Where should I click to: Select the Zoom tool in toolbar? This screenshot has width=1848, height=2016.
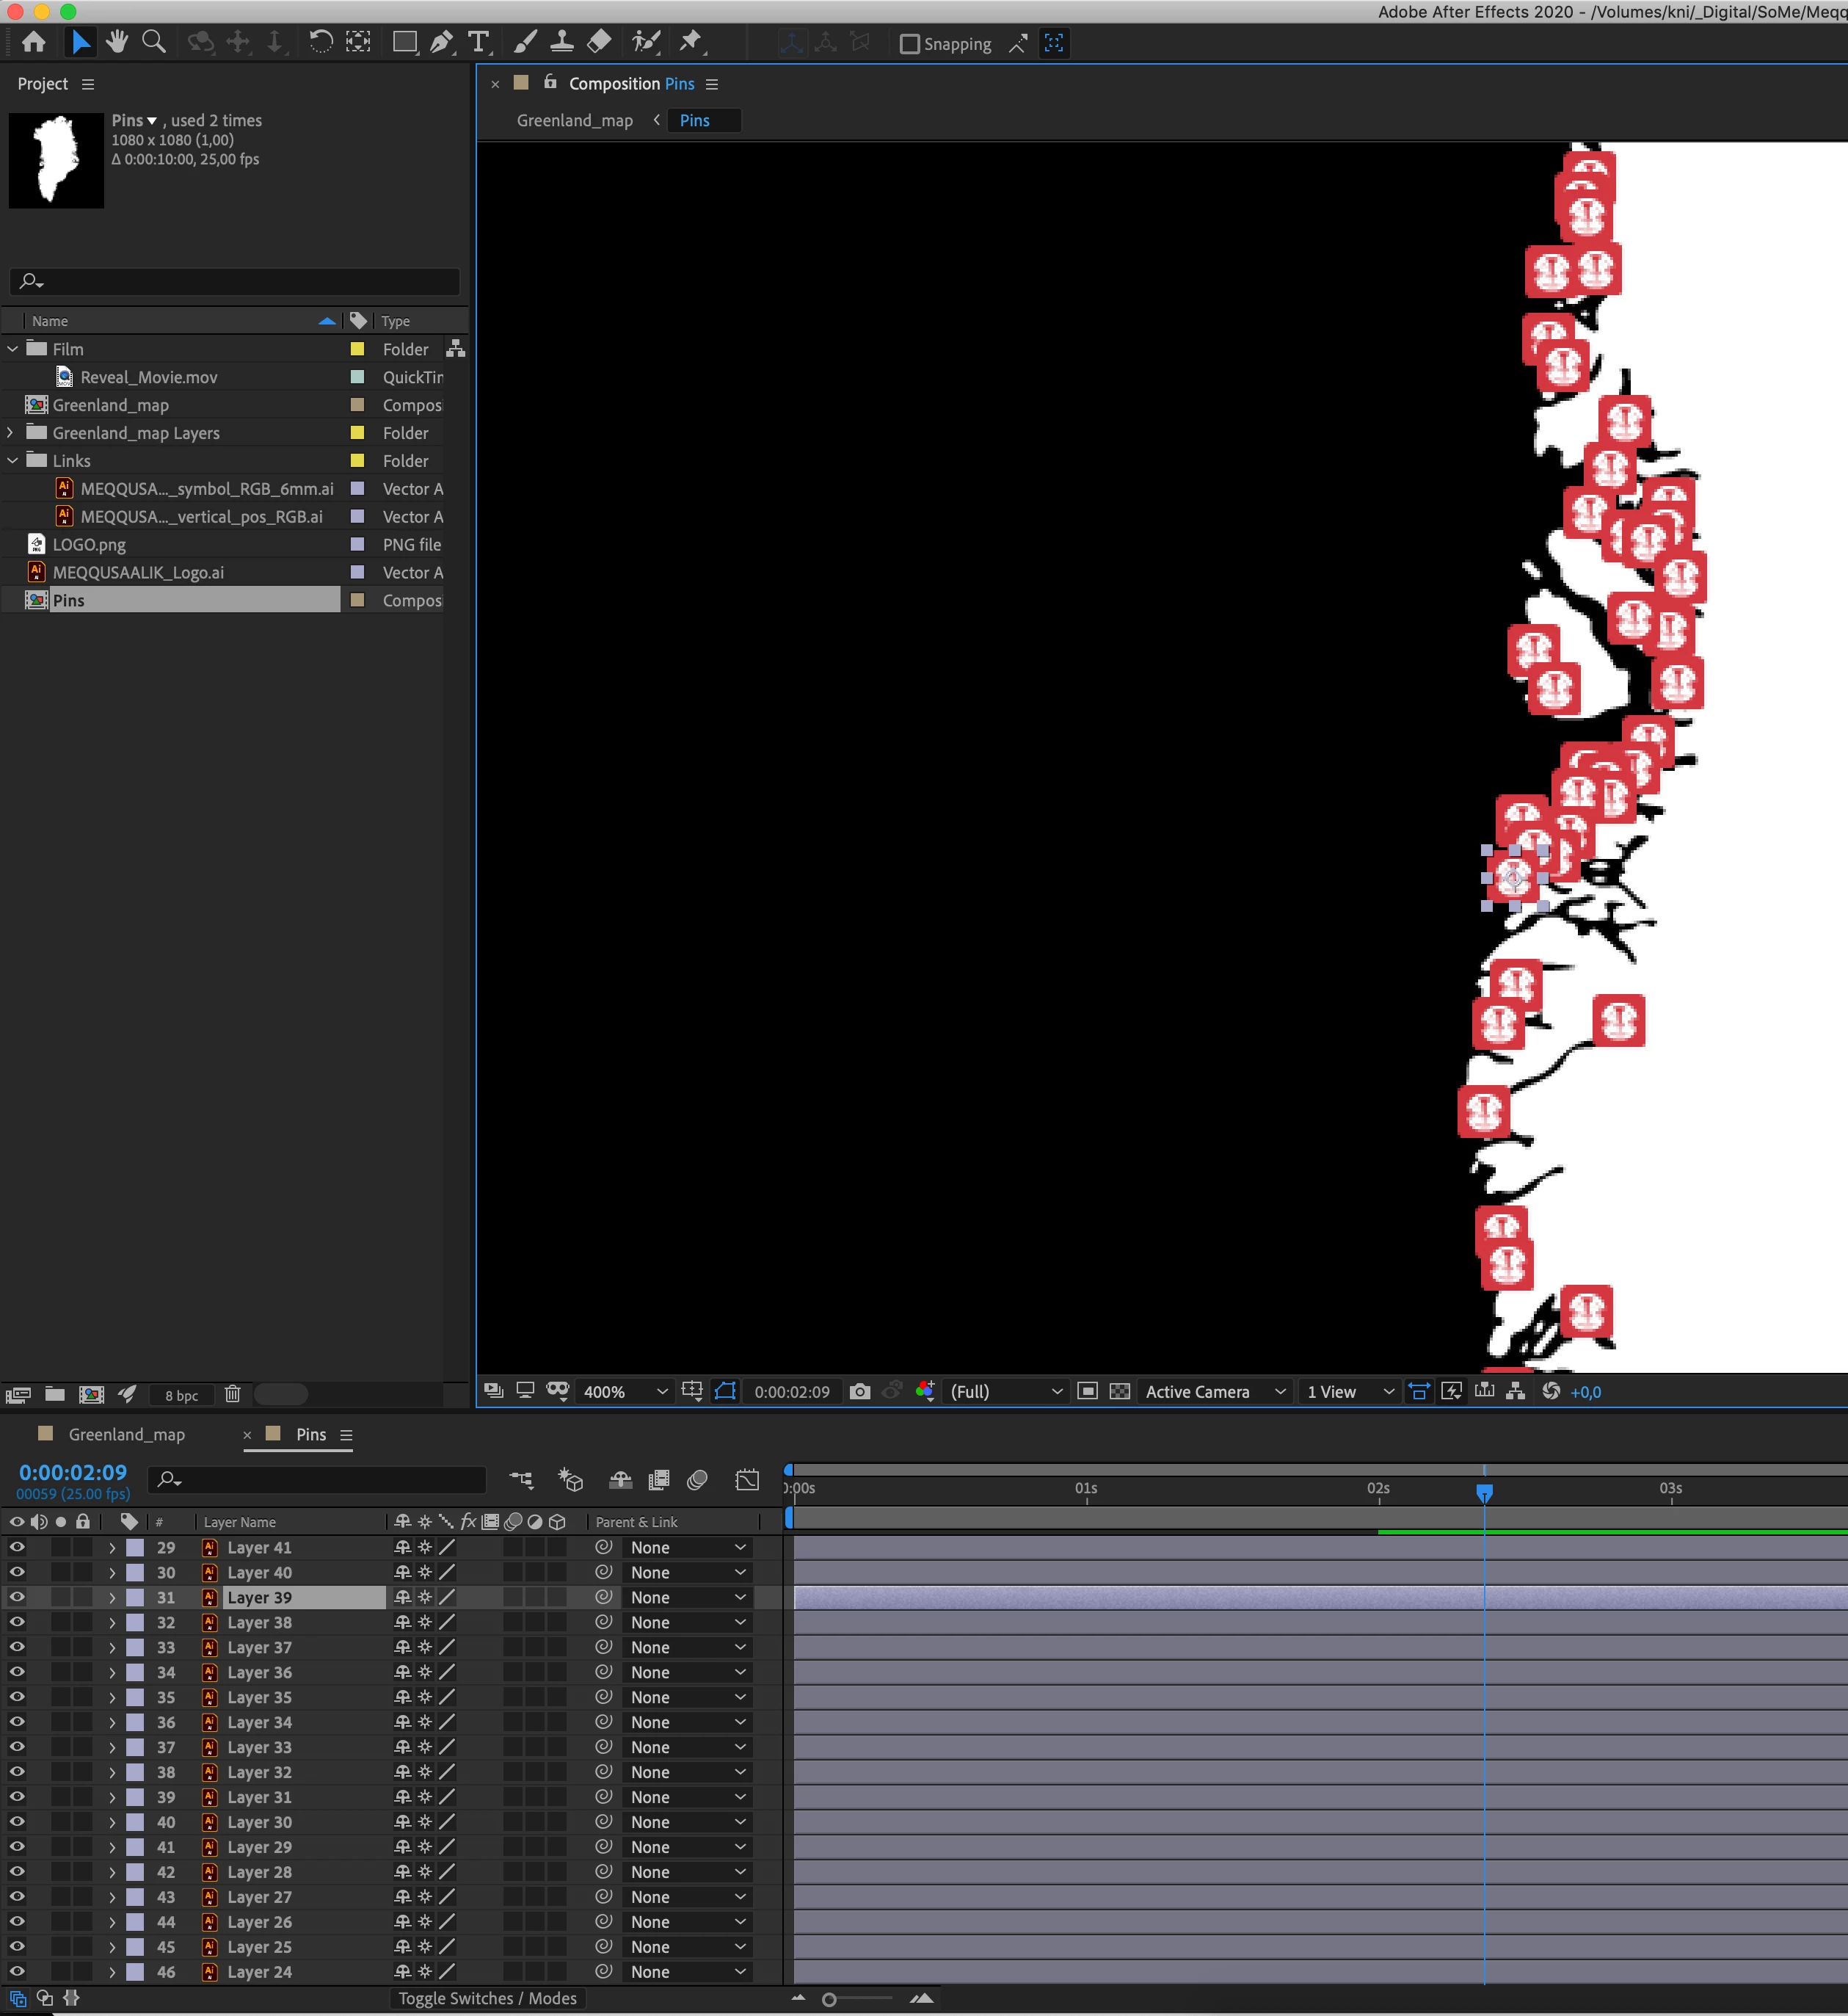click(154, 42)
